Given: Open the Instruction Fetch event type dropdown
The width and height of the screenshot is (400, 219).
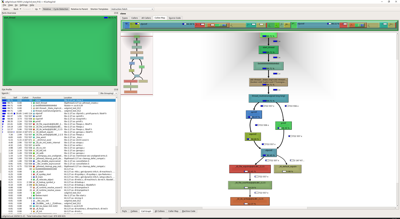Looking at the screenshot, I should click(132, 9).
